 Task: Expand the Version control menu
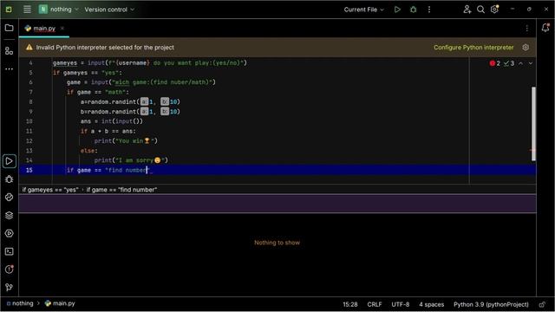tap(109, 10)
